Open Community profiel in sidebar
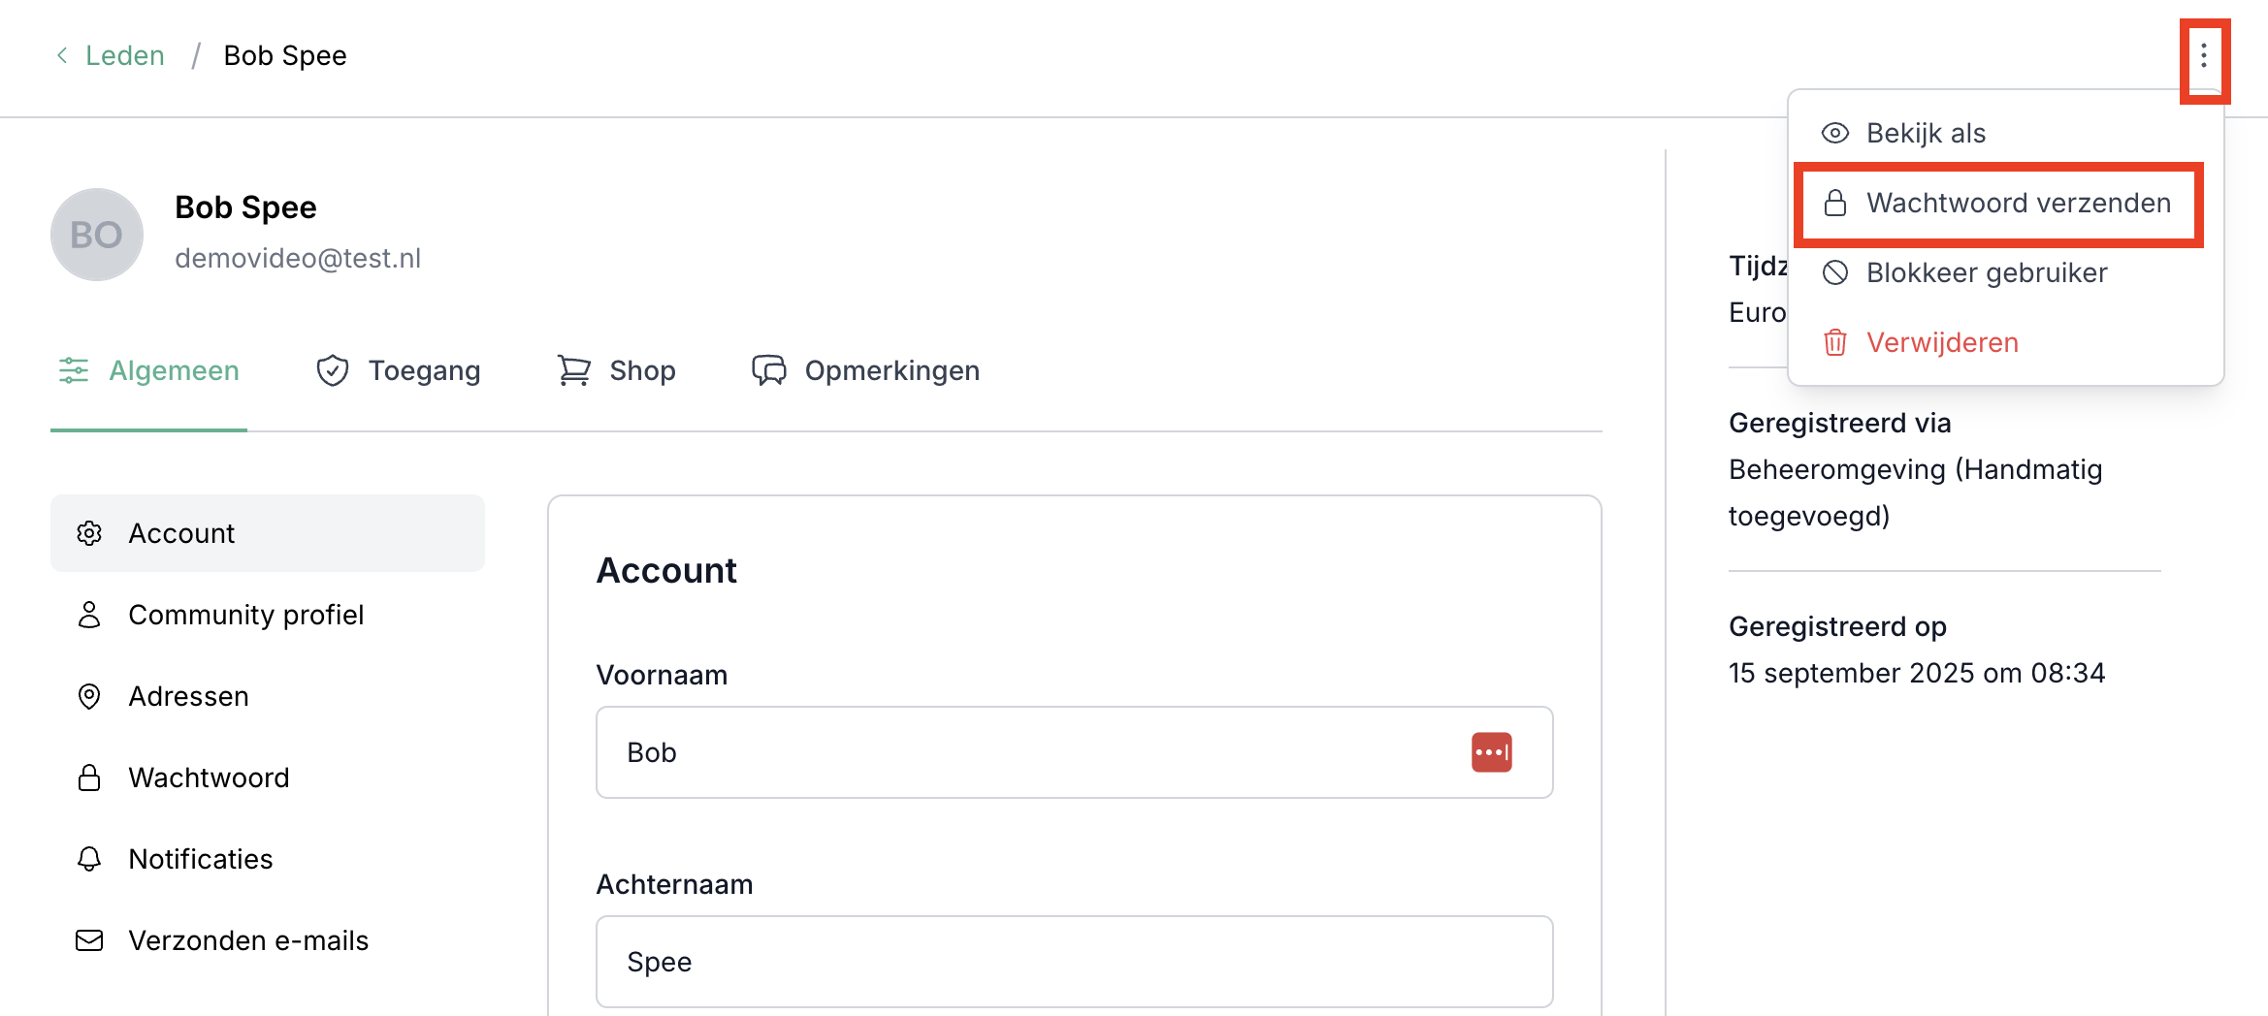 (245, 615)
